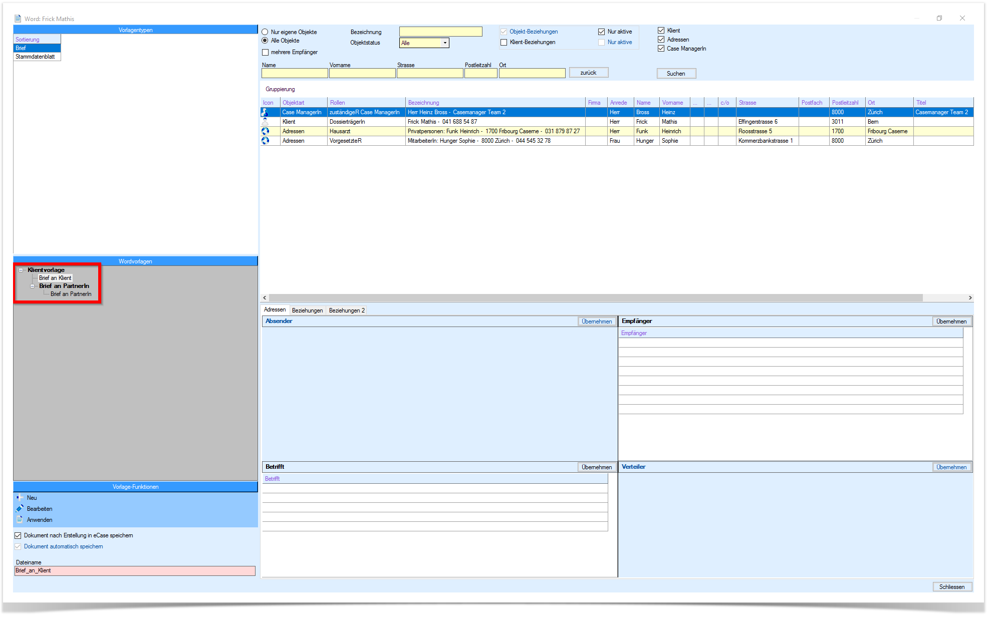Click Übernehmen in the Empfänger panel
The height and width of the screenshot is (617, 991).
click(x=951, y=322)
